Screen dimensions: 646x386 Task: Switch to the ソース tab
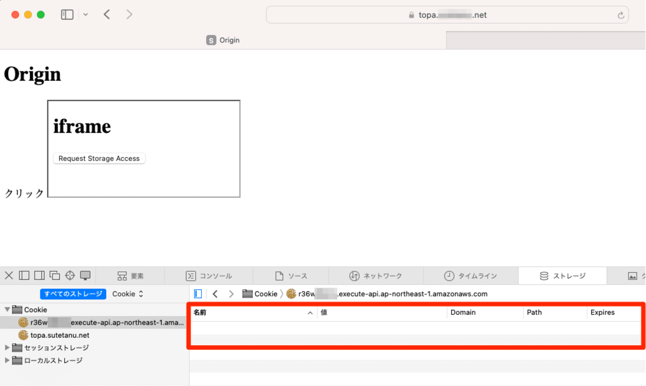[291, 276]
